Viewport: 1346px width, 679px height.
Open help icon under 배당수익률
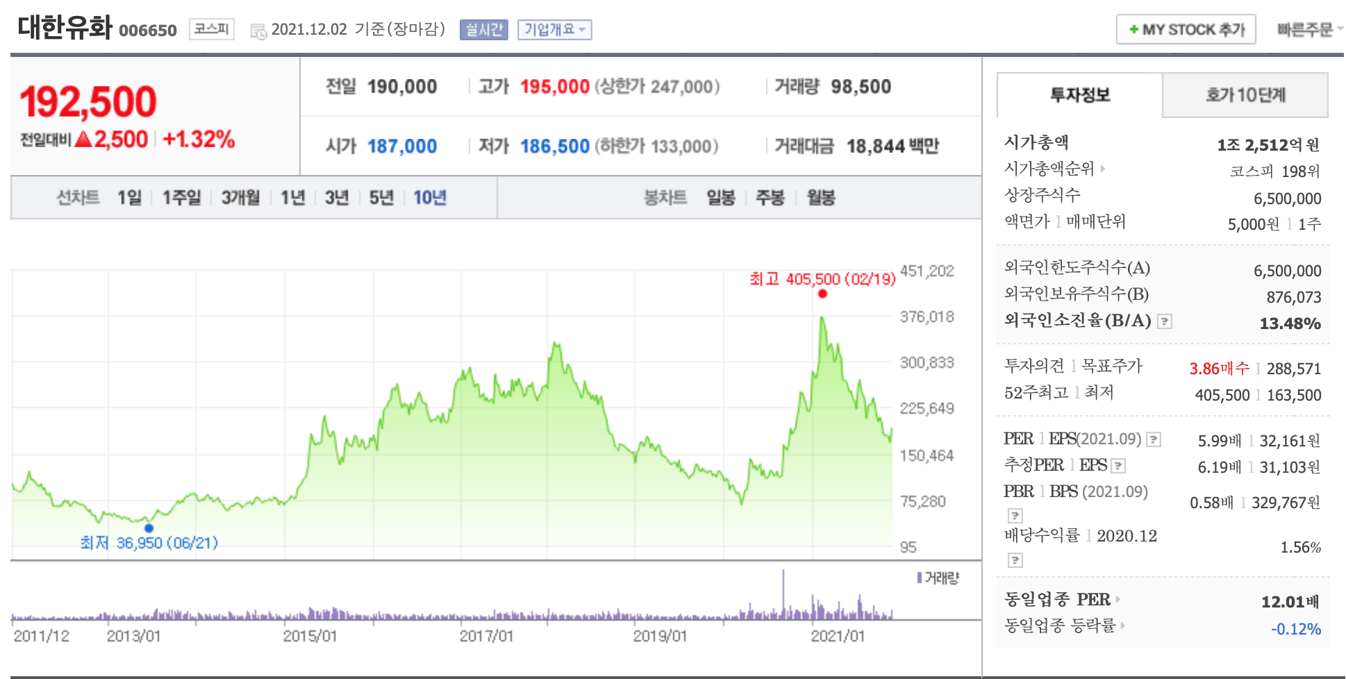click(x=1015, y=560)
